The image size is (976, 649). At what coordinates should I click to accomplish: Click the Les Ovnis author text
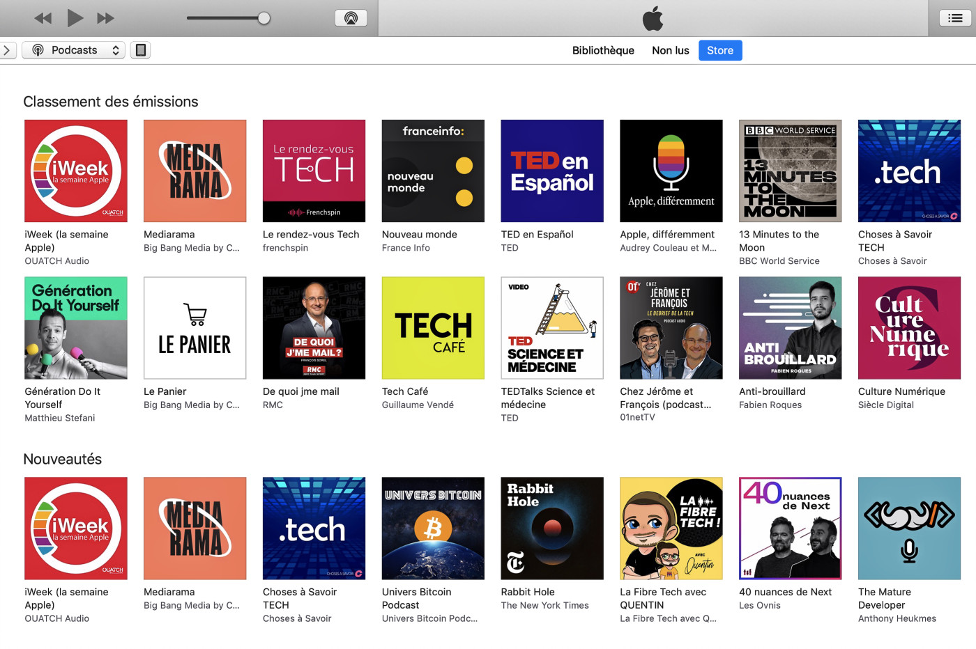[x=760, y=605]
